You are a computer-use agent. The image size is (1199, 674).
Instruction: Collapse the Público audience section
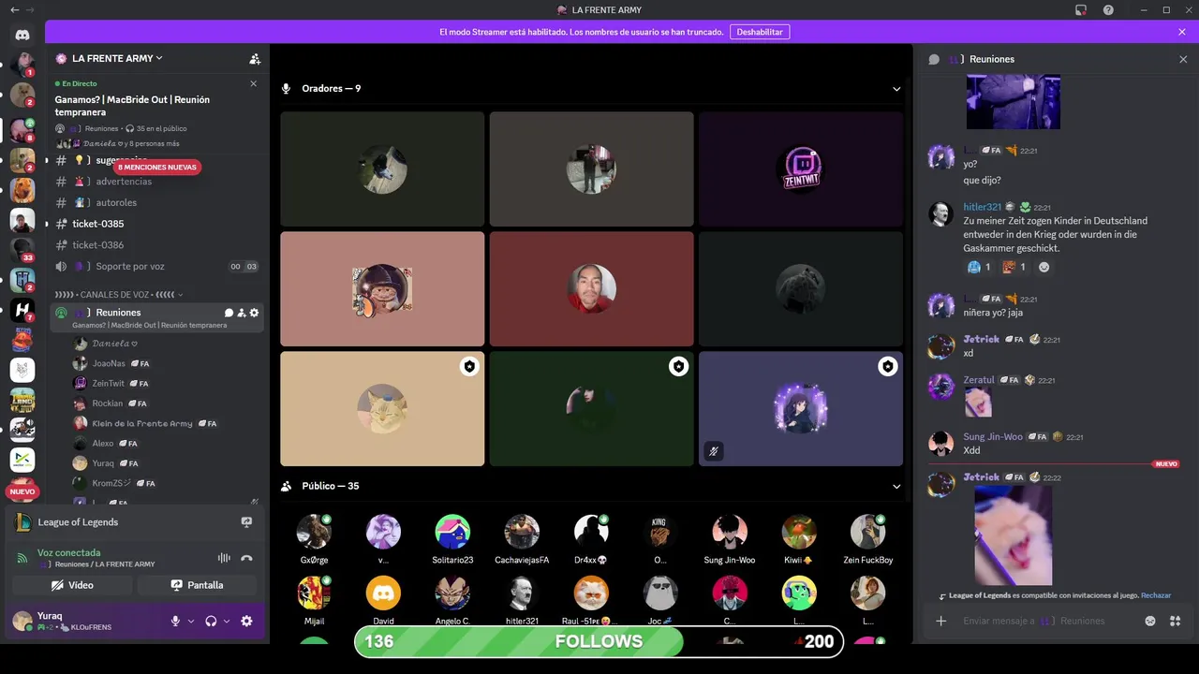(896, 487)
